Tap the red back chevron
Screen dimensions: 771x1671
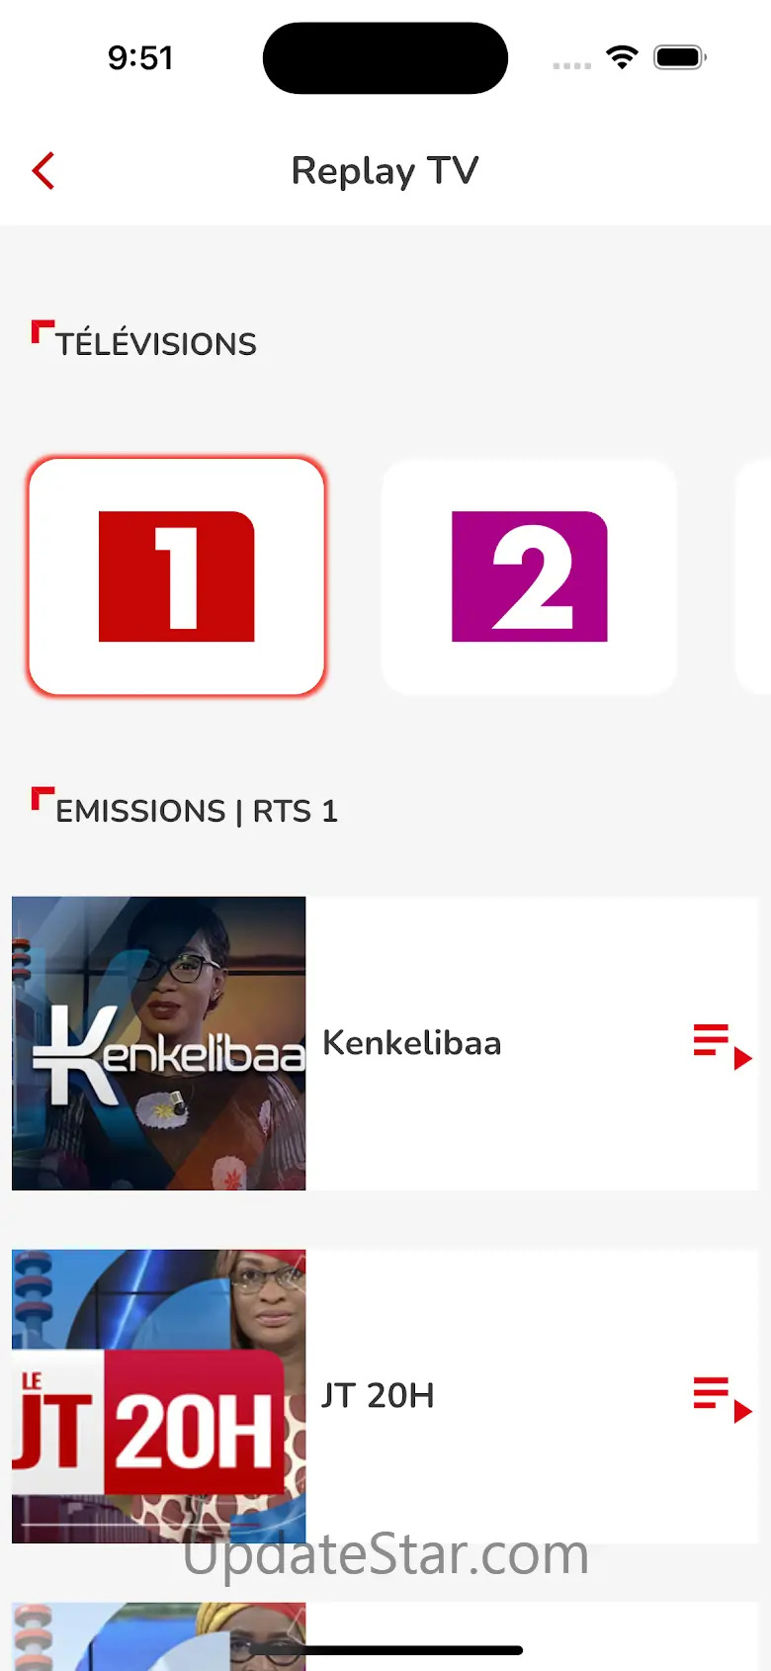pos(43,171)
